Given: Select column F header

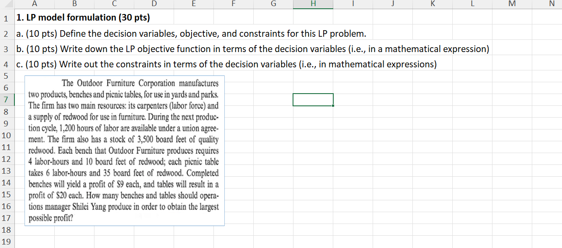Looking at the screenshot, I should 233,4.
